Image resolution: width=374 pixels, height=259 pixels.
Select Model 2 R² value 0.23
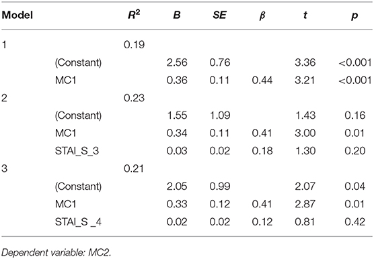click(134, 98)
